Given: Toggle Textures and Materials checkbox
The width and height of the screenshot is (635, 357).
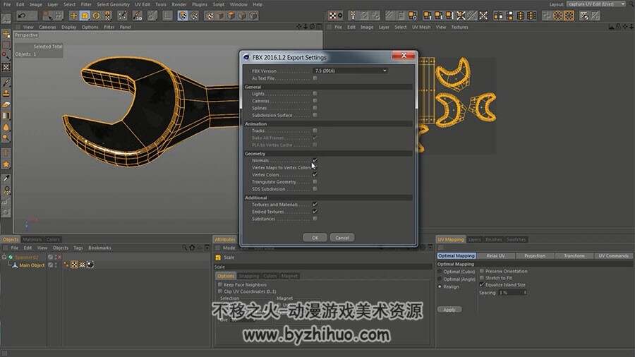Looking at the screenshot, I should click(x=315, y=205).
